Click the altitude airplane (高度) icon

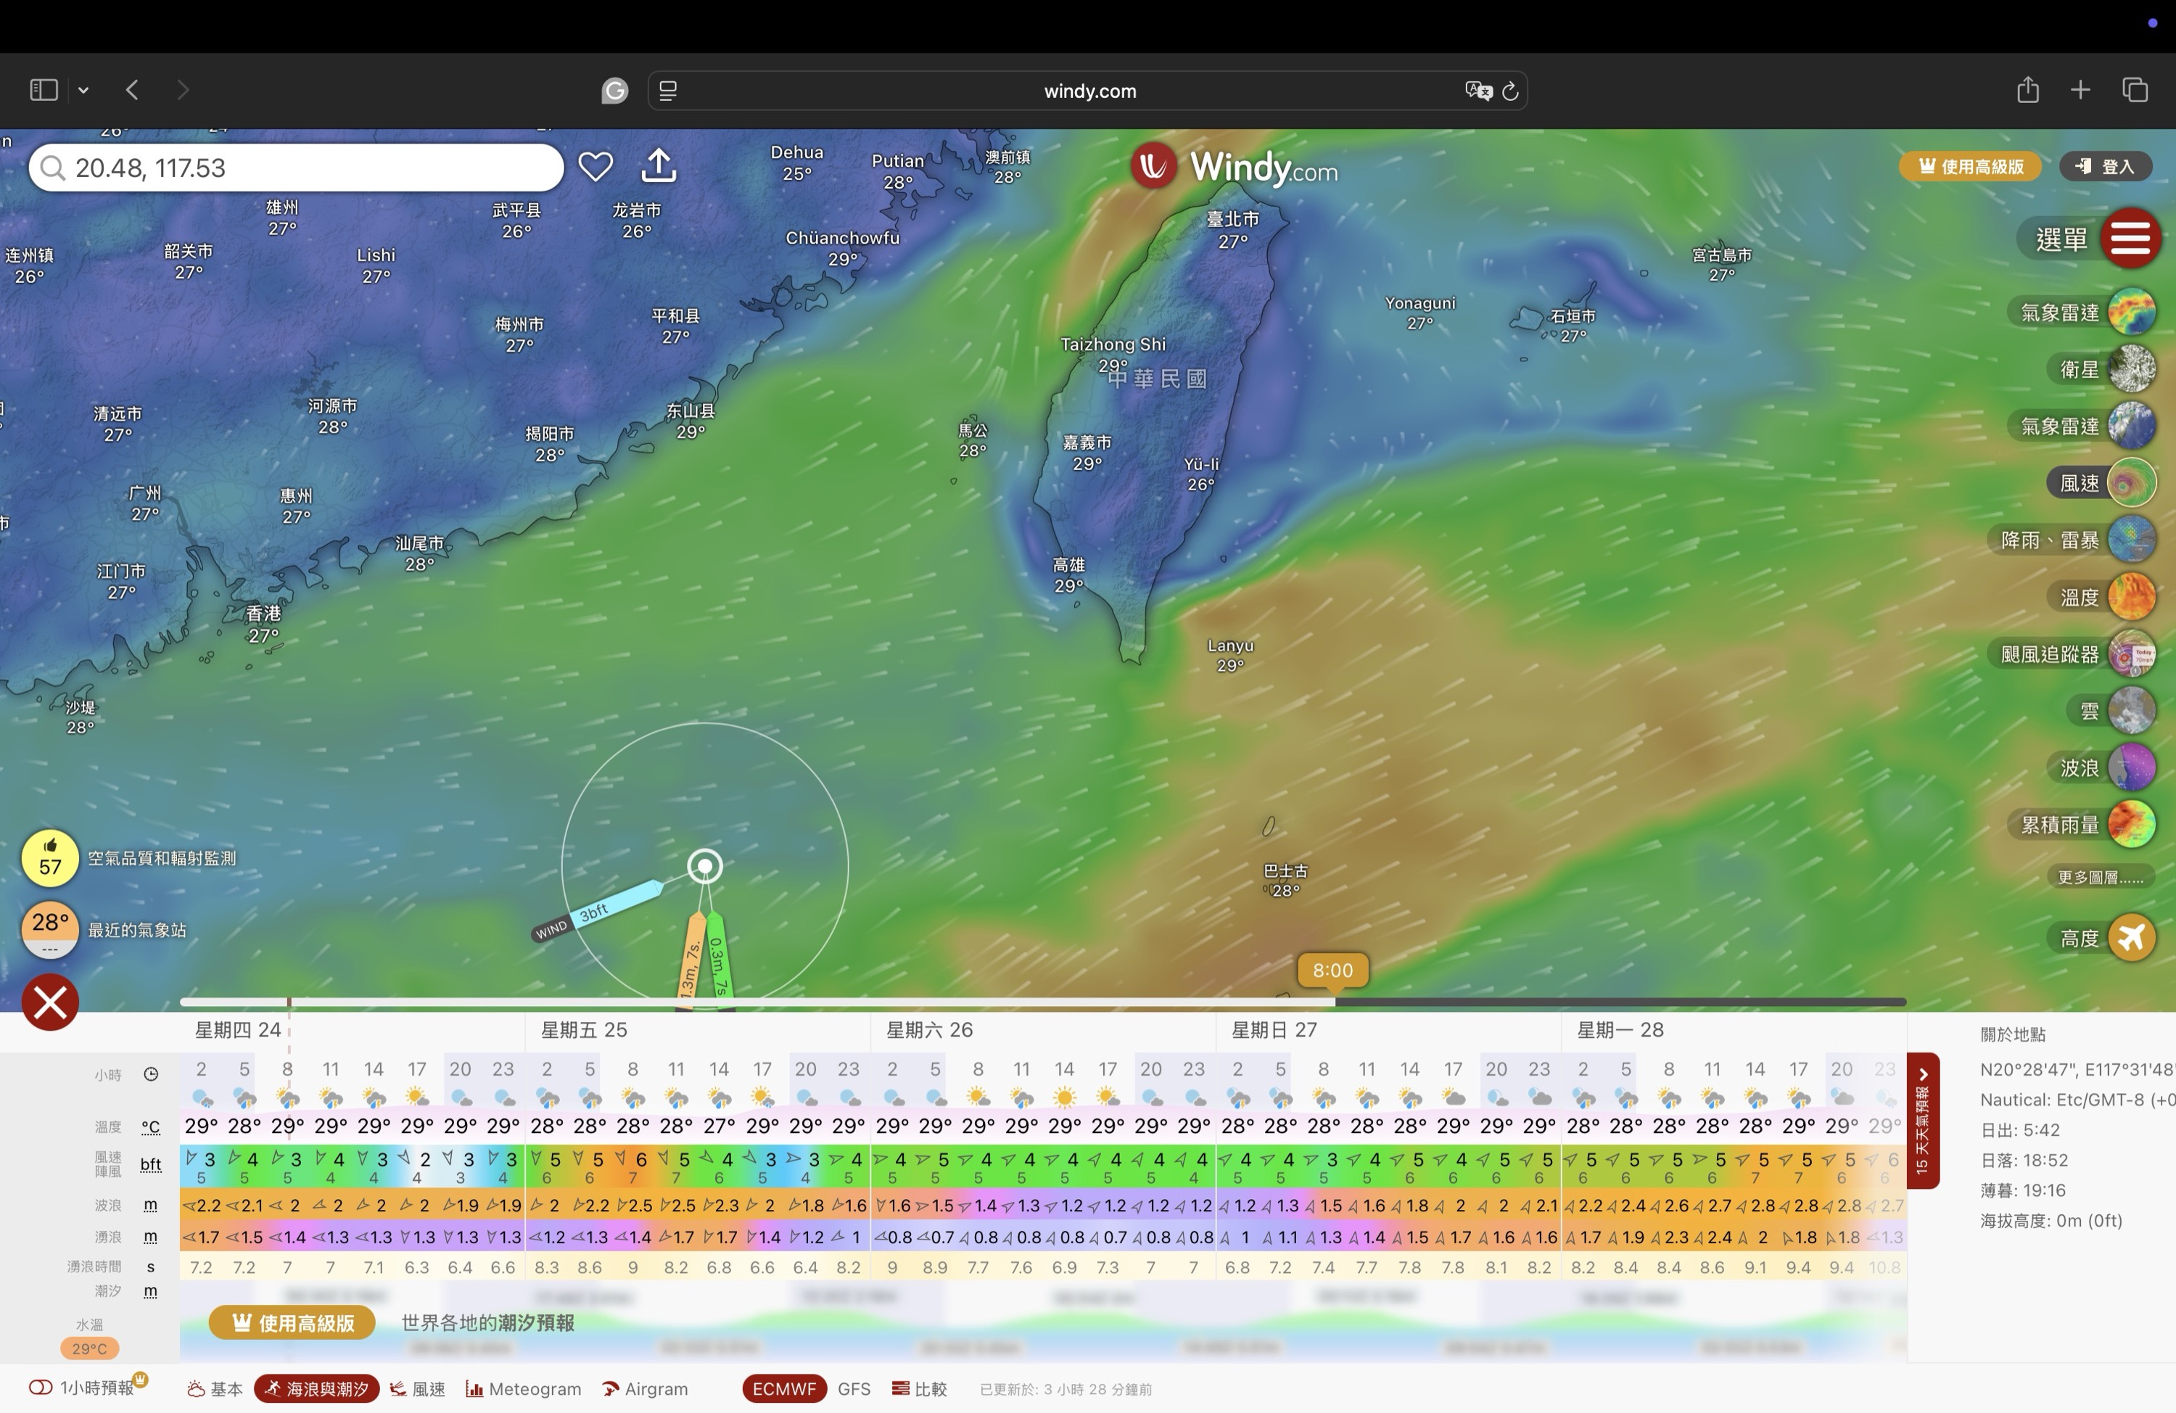pyautogui.click(x=2131, y=937)
